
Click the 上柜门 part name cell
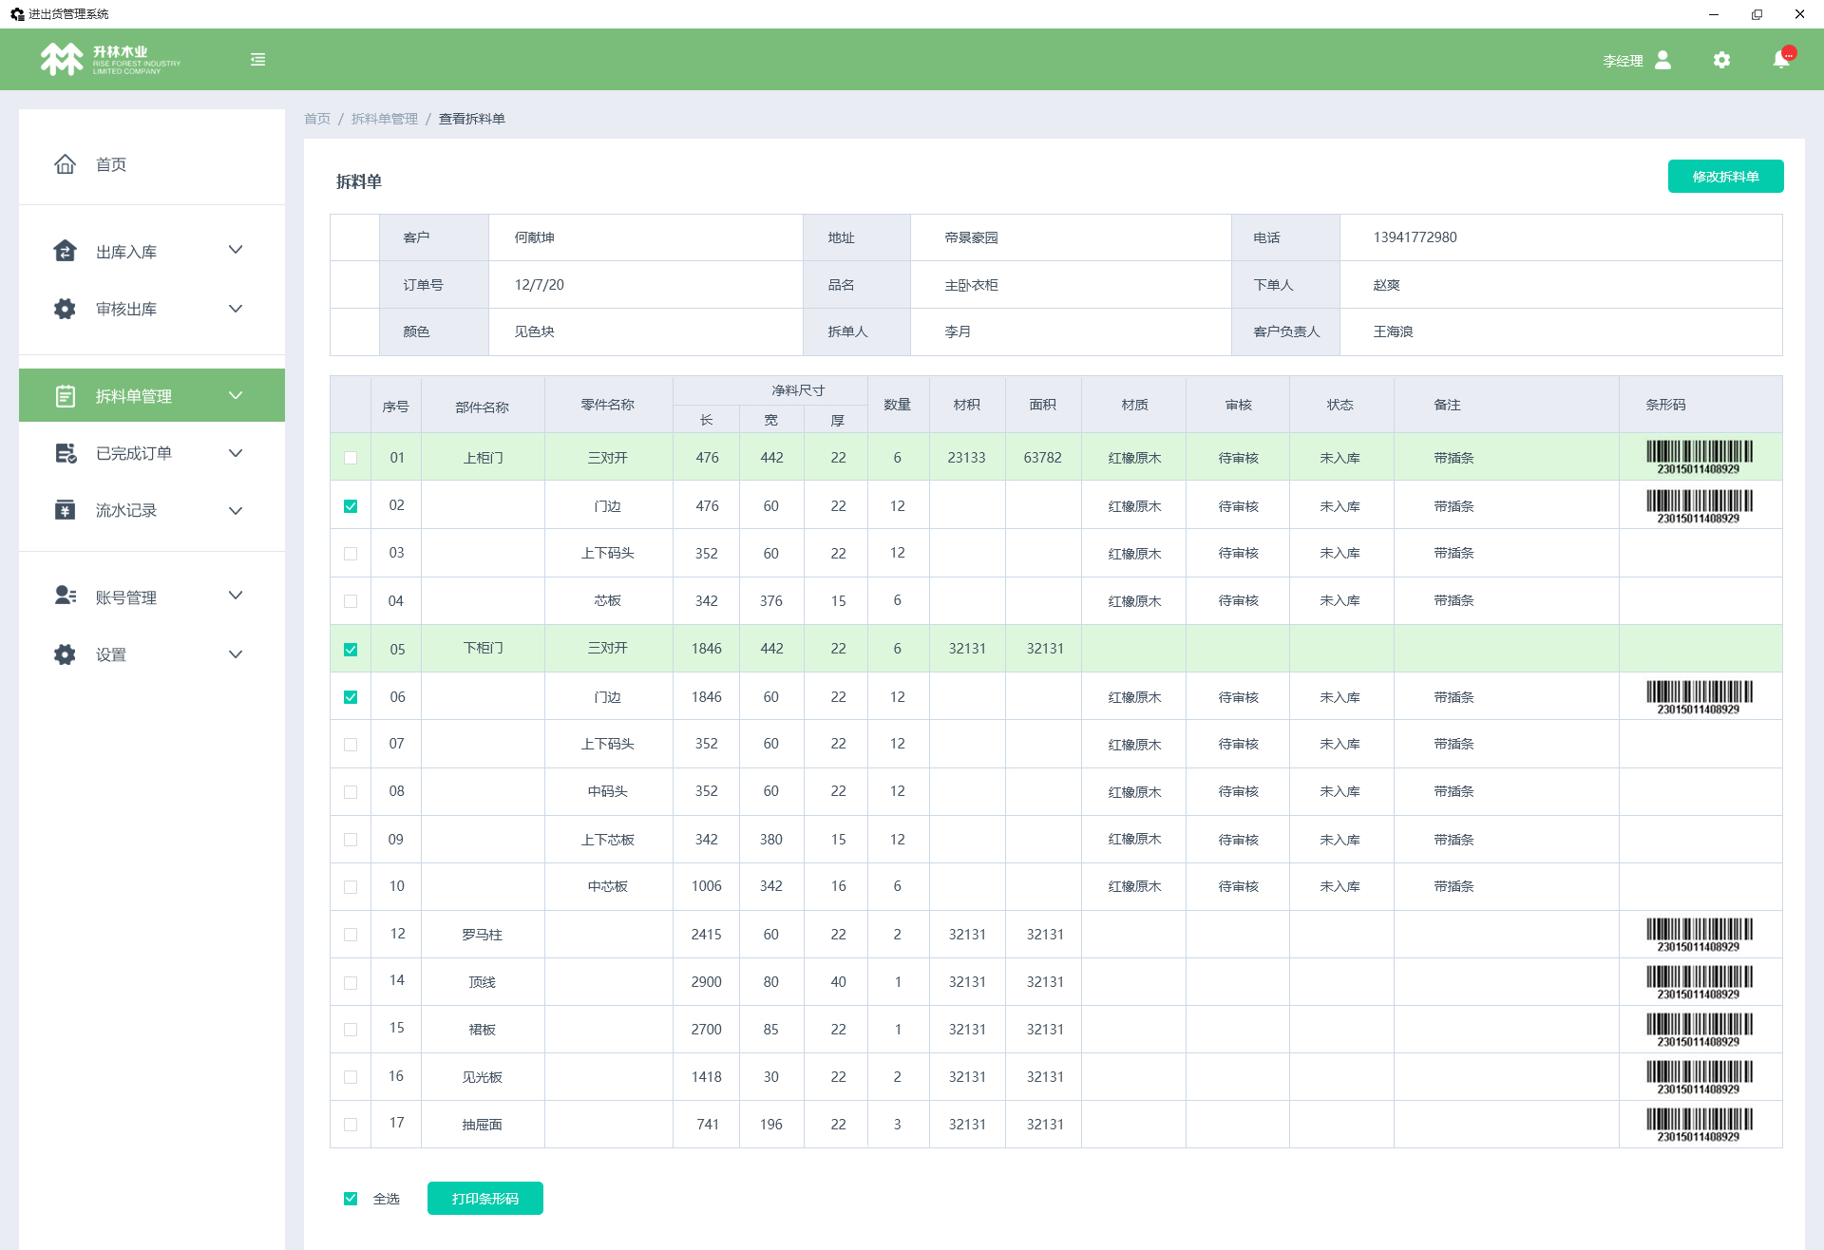(483, 458)
